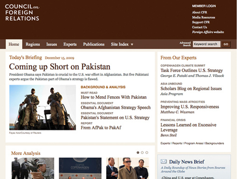The image size is (237, 179).
Task: Click the Asia Program author link
Action: tap(171, 94)
